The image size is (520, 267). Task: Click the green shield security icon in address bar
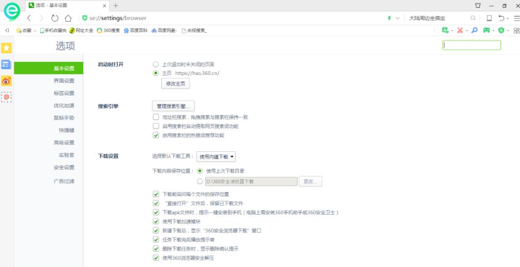(x=85, y=18)
